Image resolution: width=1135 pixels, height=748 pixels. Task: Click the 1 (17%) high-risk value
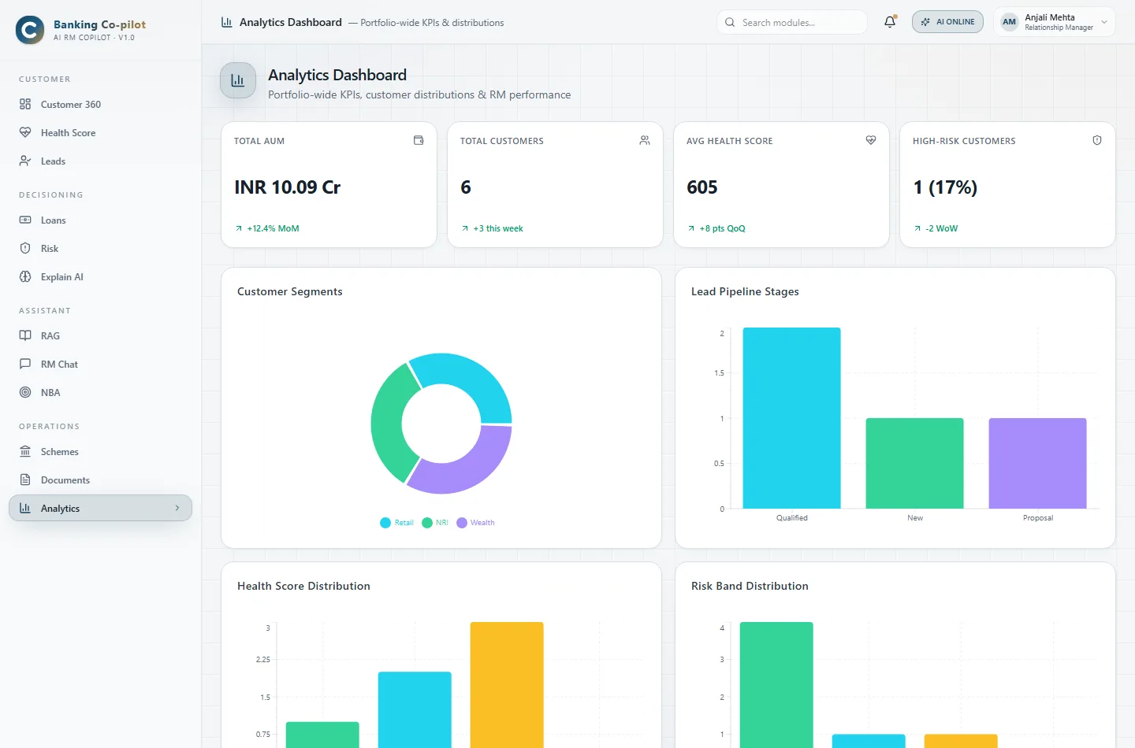coord(945,187)
